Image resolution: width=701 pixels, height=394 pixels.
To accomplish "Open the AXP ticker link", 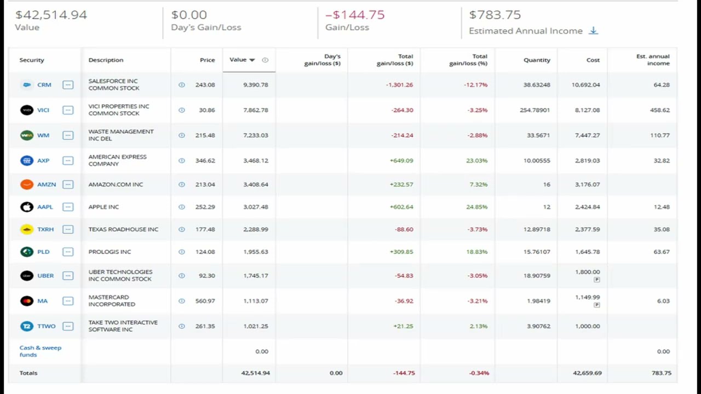I will click(x=43, y=160).
